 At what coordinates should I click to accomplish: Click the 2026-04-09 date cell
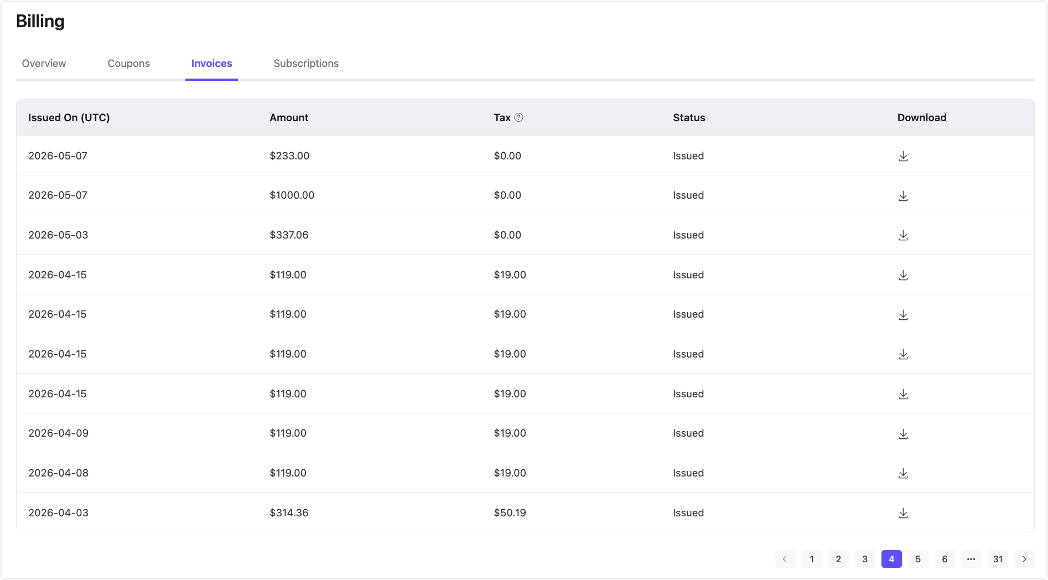[x=58, y=433]
